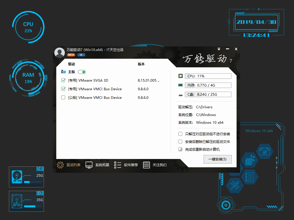Click the CPU chip icon beside CPU usage
Viewport: 294px width, 220px height.
(180, 76)
